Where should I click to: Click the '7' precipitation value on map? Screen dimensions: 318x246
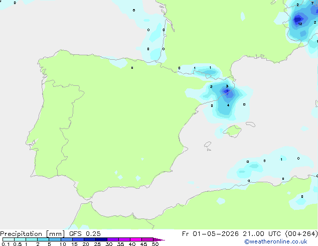pyautogui.click(x=312, y=3)
